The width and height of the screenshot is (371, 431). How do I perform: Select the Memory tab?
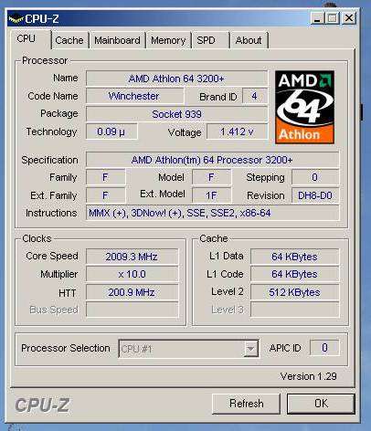tap(168, 40)
